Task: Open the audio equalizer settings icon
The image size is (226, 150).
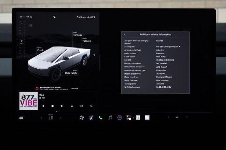Action: pyautogui.click(x=82, y=106)
